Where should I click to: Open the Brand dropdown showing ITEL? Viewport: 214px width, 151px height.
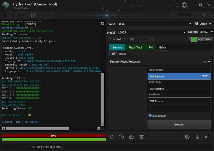coord(155,24)
